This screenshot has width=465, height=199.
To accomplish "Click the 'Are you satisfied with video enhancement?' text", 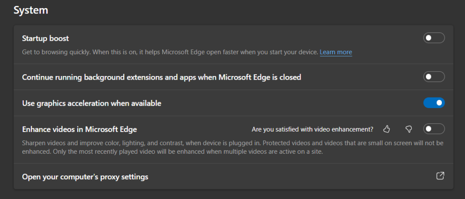I will [x=312, y=129].
